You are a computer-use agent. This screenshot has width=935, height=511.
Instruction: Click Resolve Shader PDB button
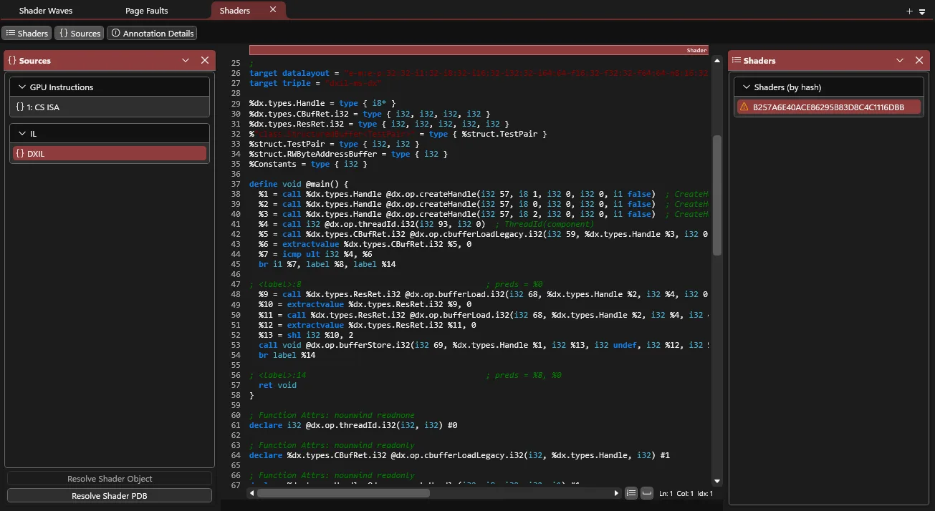[x=110, y=496]
